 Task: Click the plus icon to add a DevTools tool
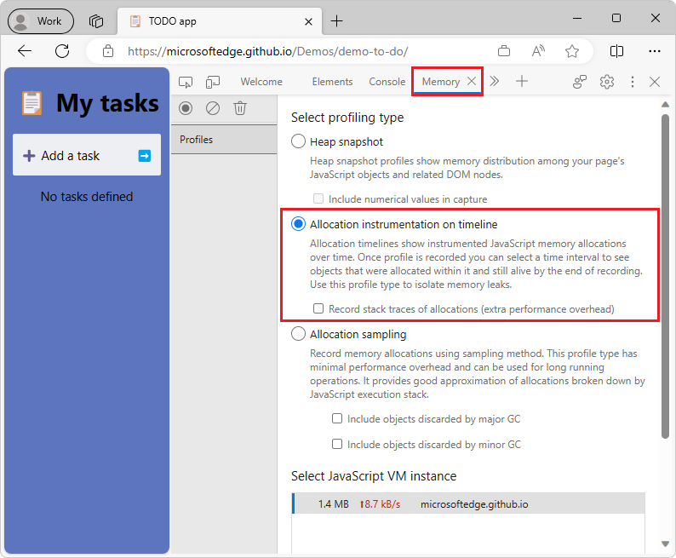click(522, 81)
